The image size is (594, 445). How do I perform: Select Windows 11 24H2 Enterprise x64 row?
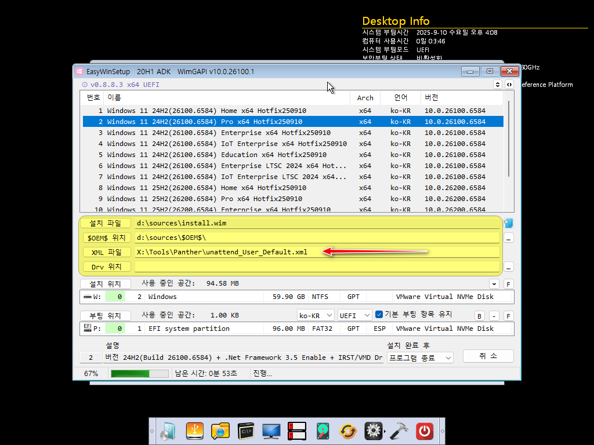pos(293,133)
